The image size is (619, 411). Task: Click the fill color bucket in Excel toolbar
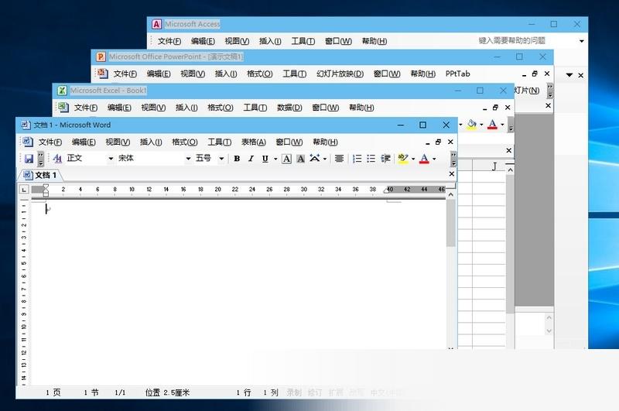click(471, 125)
